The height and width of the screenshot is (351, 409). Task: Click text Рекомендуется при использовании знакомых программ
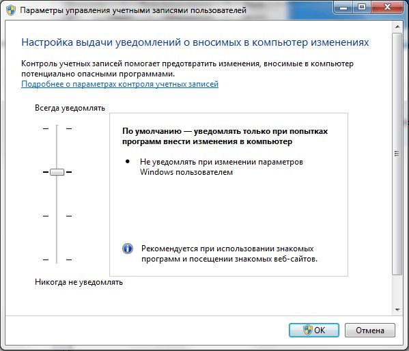pyautogui.click(x=229, y=254)
